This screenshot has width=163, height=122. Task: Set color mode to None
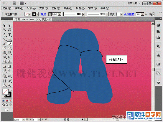[11, 100]
